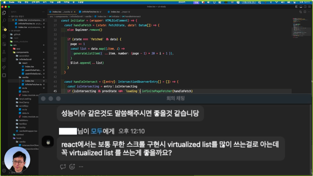313x176 pixels.
Task: Open editor More Actions ellipsis
Action: click(x=309, y=12)
